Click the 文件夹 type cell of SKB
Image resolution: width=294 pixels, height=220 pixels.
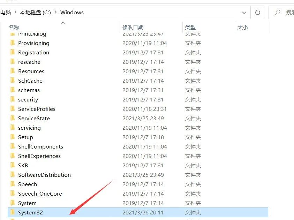(193, 166)
